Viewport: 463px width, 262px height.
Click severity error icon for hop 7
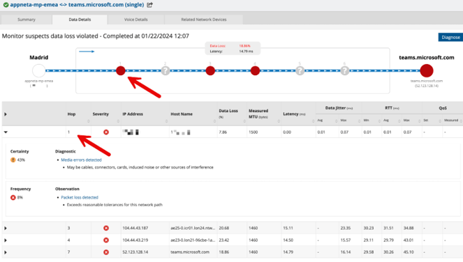click(106, 252)
